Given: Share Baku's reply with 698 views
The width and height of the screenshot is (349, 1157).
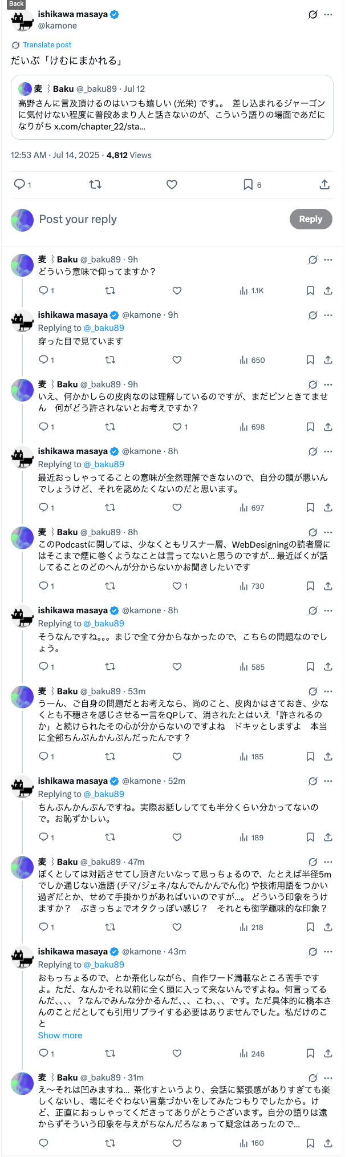Looking at the screenshot, I should pyautogui.click(x=328, y=427).
